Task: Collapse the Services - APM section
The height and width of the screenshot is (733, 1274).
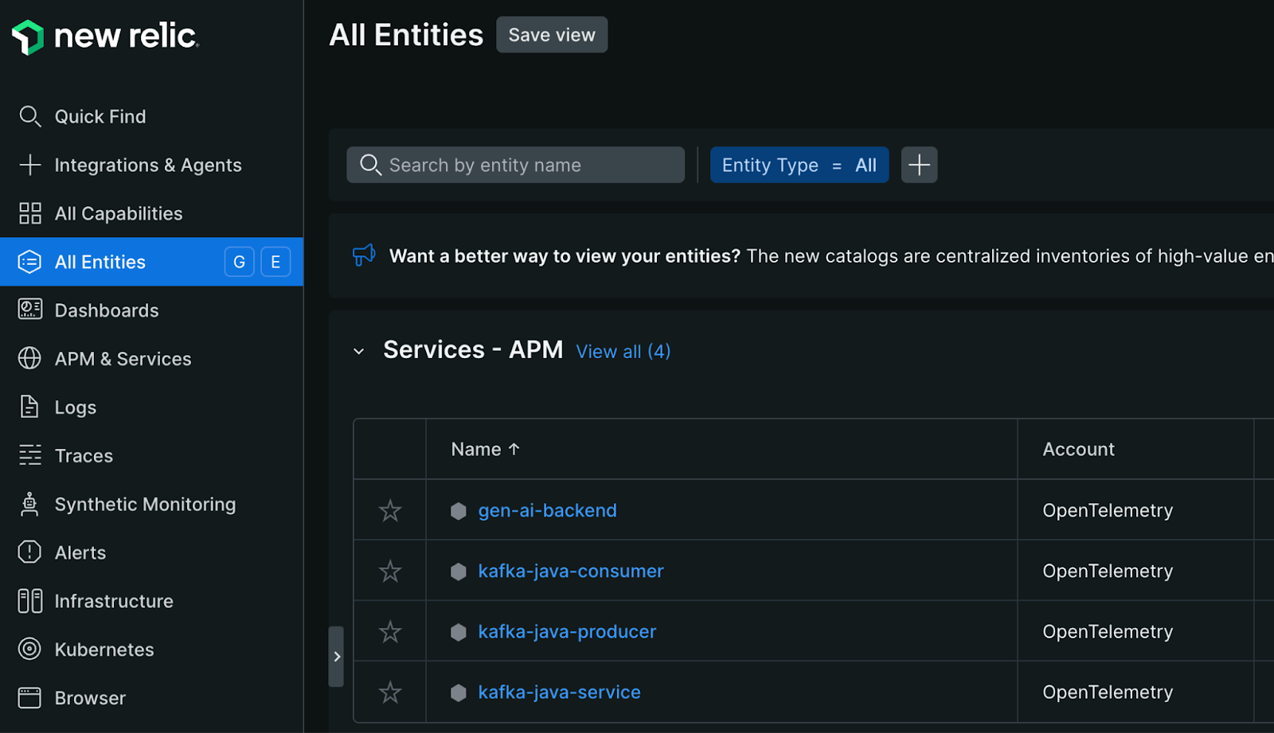Action: [359, 351]
